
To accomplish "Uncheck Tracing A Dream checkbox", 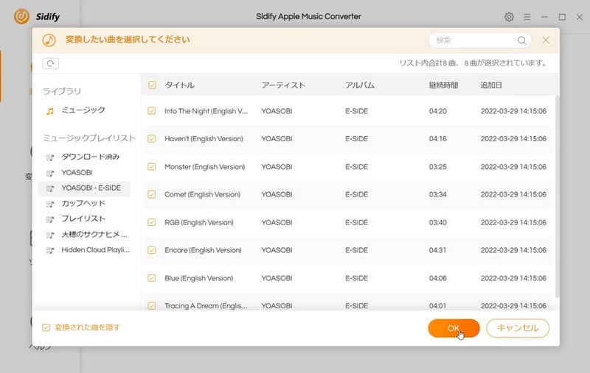I will (x=152, y=305).
